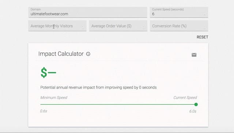234x133 pixels.
Task: Open the Impact Calculator info icon
Action: click(x=88, y=54)
